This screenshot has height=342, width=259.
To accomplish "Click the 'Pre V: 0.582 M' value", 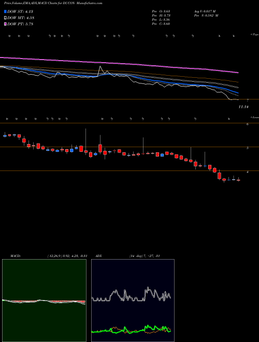I will click(207, 16).
